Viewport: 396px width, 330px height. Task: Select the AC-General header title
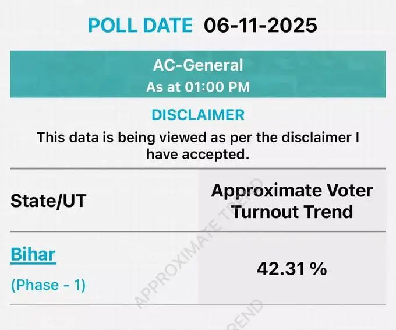point(198,65)
